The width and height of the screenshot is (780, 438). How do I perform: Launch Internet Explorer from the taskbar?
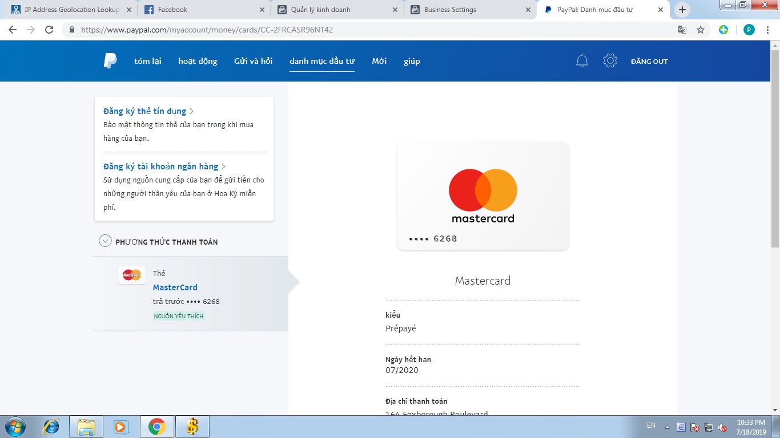pyautogui.click(x=52, y=427)
